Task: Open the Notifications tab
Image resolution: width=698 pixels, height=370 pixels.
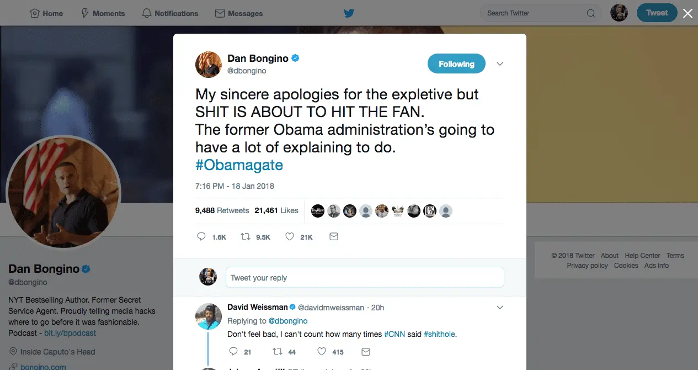Action: 170,13
